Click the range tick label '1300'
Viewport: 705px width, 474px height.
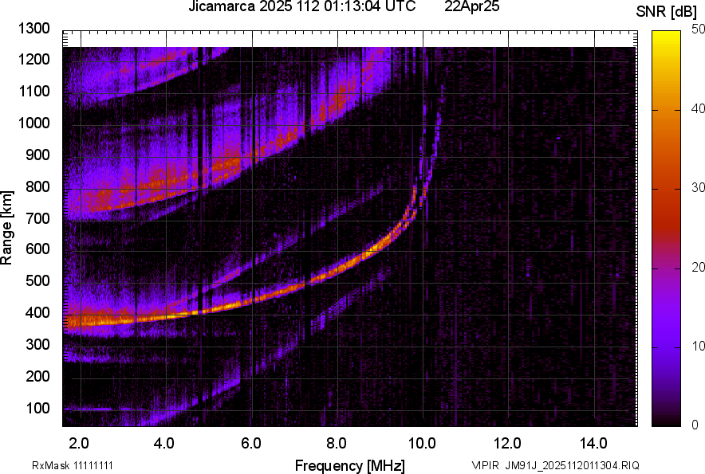click(x=33, y=29)
